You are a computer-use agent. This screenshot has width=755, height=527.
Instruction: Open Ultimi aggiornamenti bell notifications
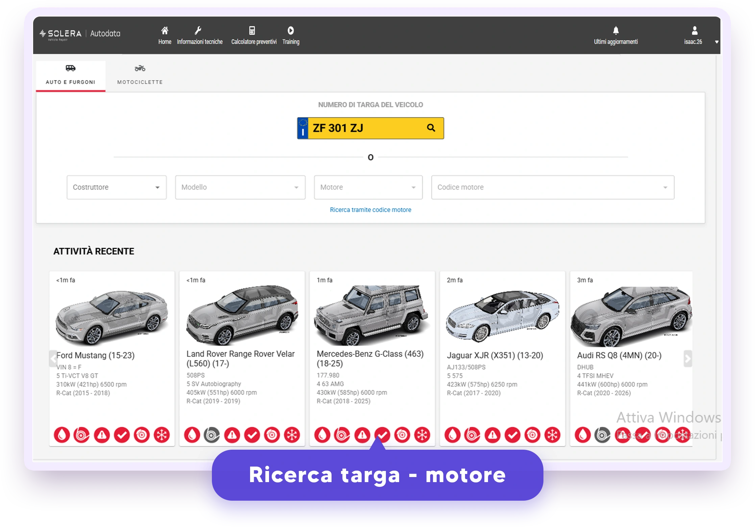(x=616, y=31)
